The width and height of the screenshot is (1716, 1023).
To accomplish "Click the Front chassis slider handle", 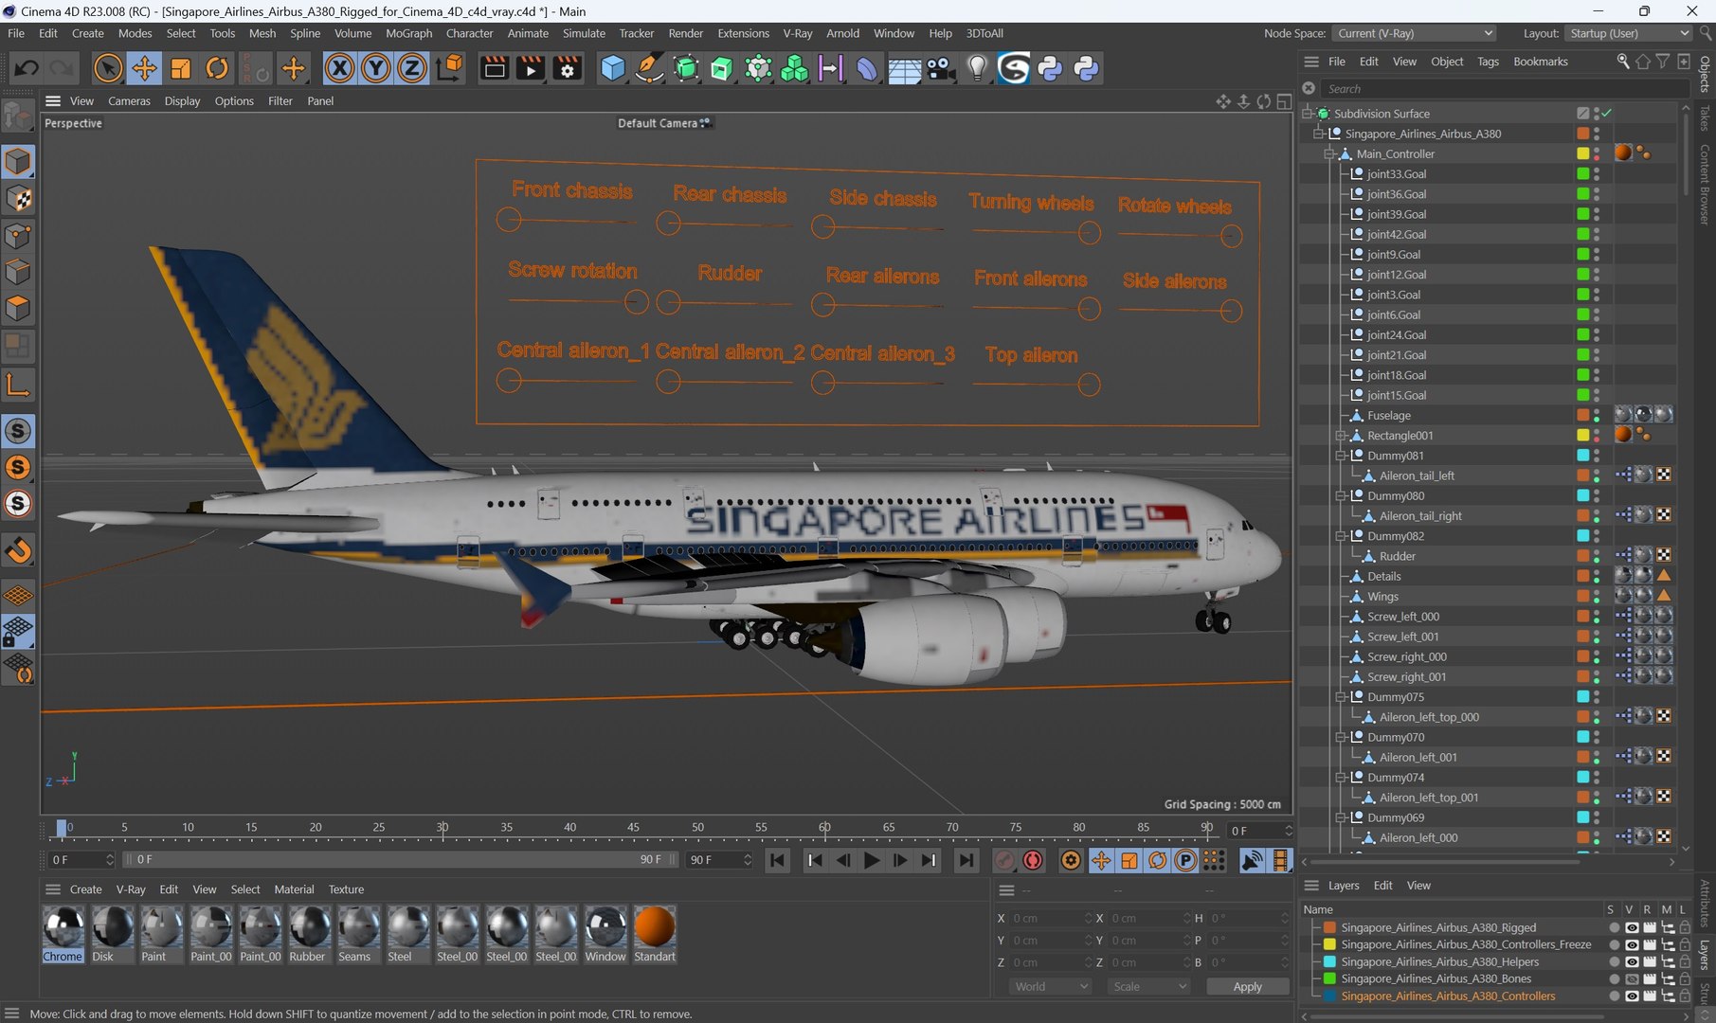I will point(510,220).
